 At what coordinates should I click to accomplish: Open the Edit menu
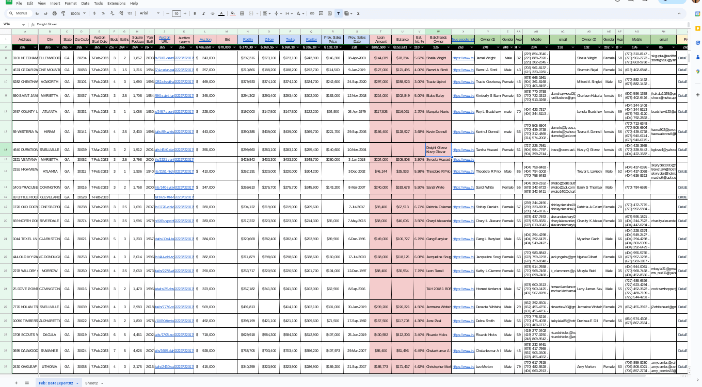click(x=30, y=3)
